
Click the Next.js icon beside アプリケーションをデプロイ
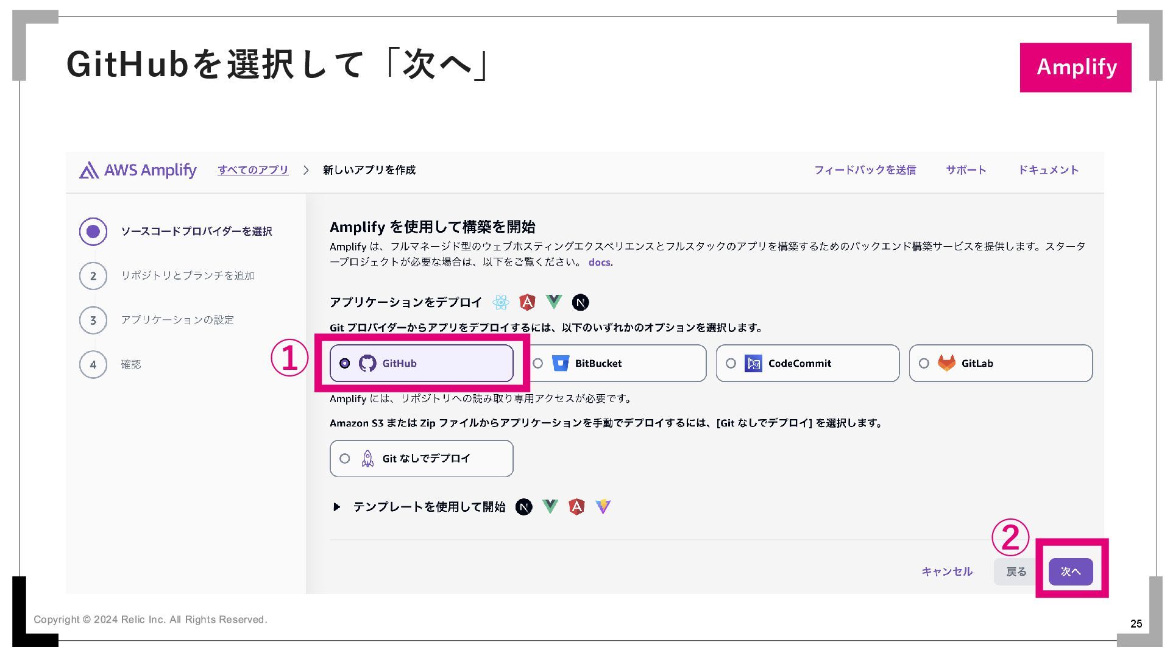coord(581,302)
